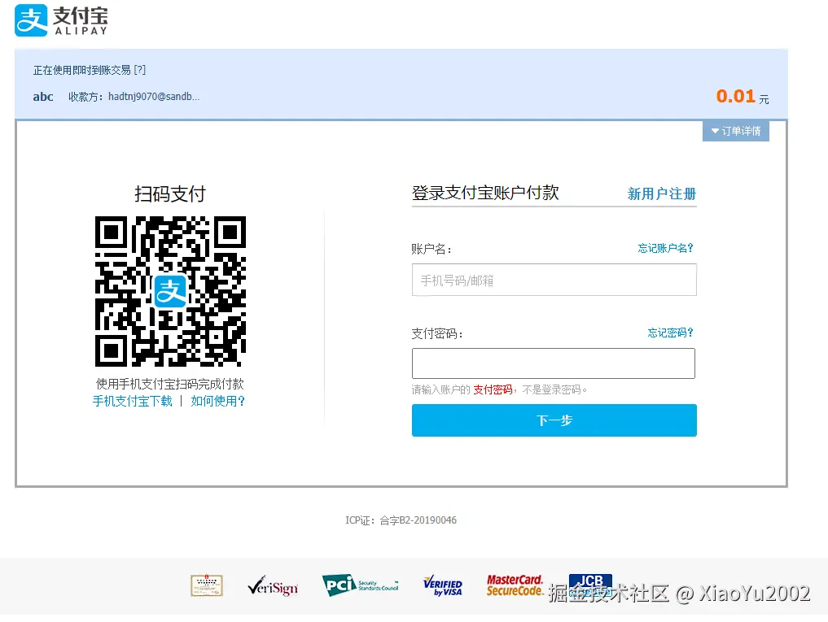Click the Alipay logo in the header
Screen dimensions: 828x622
tap(61, 20)
